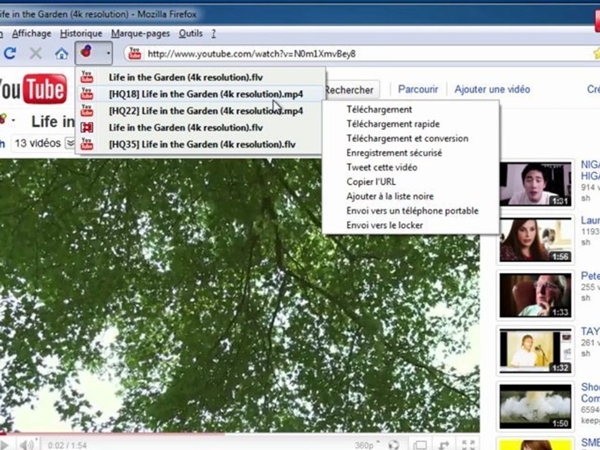Click the 0:02 / 1:54 time display
Viewport: 600px width, 450px height.
tap(67, 446)
